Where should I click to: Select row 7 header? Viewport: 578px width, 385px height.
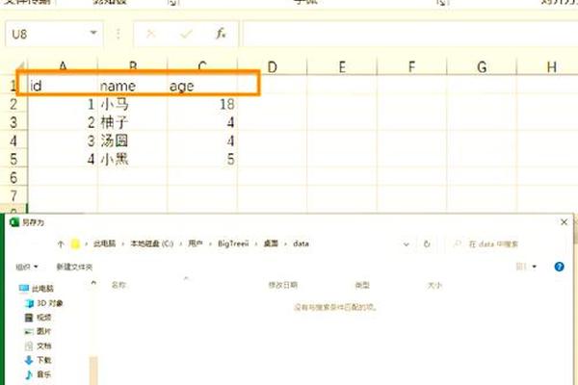(13, 195)
